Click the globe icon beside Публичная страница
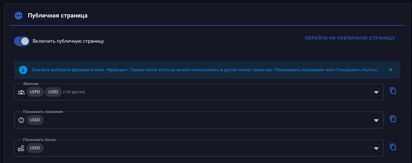Screen dimensions: 412x163 19,16
